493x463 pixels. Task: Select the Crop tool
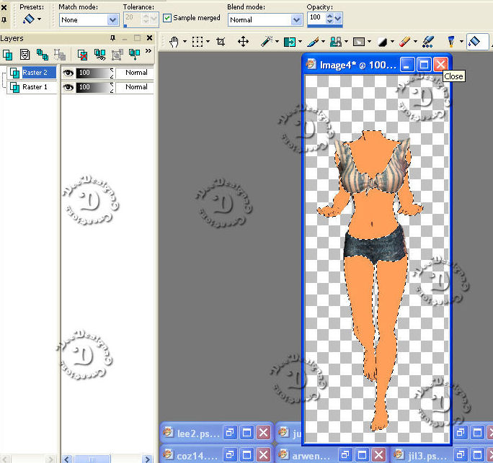(x=221, y=42)
